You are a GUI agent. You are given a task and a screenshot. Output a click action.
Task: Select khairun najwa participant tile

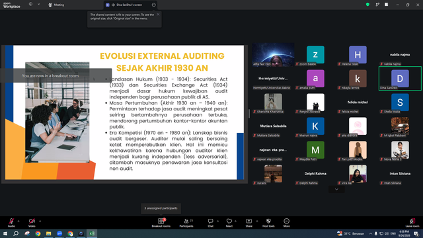coord(315,126)
